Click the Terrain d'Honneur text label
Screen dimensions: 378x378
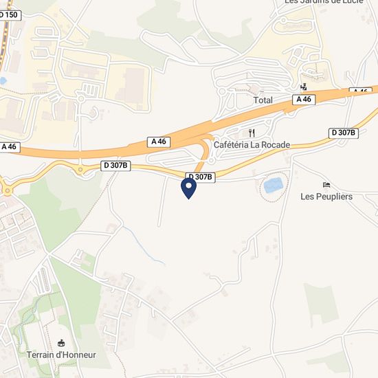tap(61, 355)
